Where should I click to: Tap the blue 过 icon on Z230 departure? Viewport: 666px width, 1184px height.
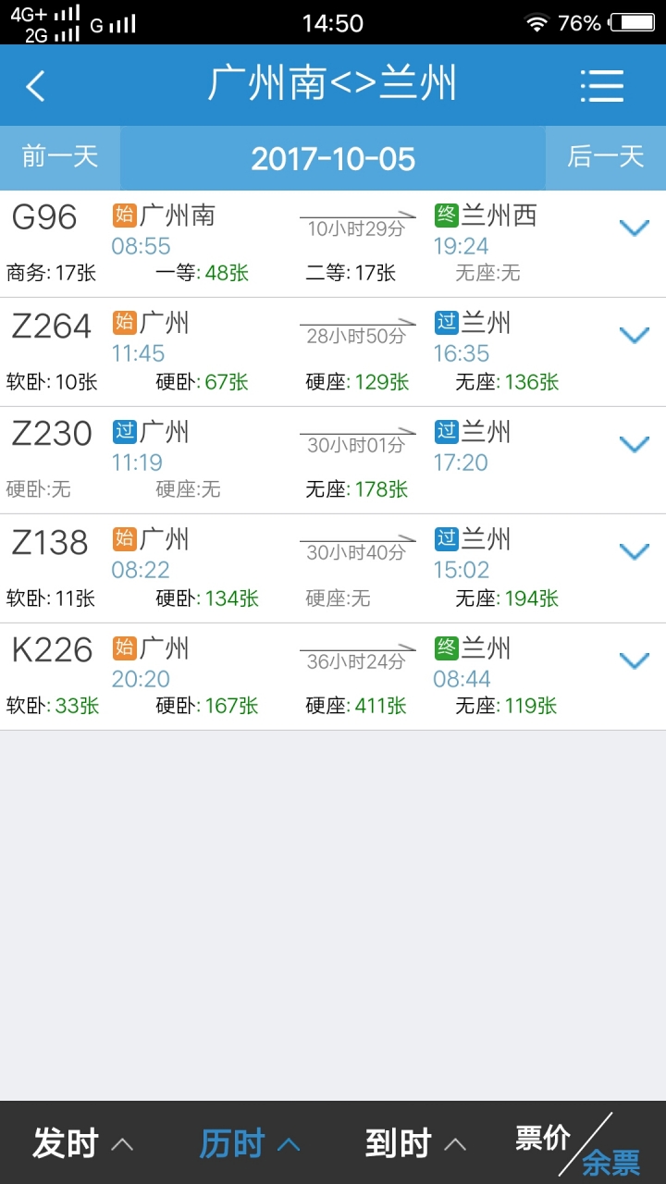[x=125, y=431]
